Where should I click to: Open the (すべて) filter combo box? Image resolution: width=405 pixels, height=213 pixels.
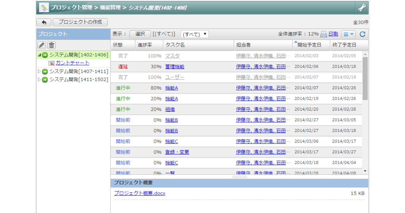tap(194, 34)
